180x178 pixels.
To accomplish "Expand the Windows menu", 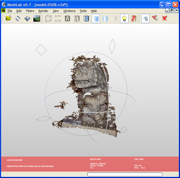I will tap(69, 11).
